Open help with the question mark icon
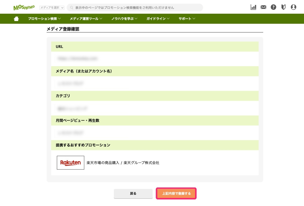 pyautogui.click(x=273, y=7)
